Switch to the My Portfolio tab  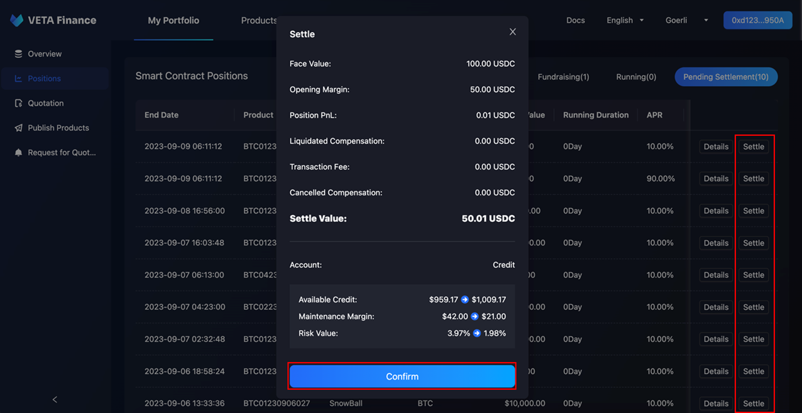pos(173,20)
